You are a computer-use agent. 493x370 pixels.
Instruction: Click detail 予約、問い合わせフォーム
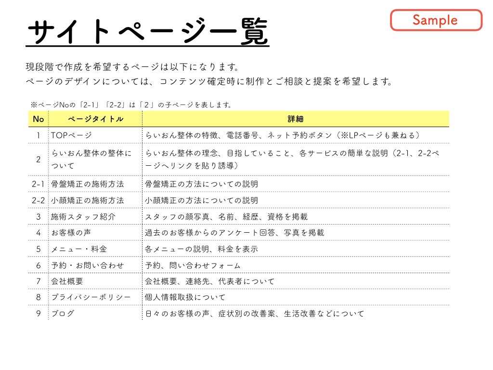[193, 265]
